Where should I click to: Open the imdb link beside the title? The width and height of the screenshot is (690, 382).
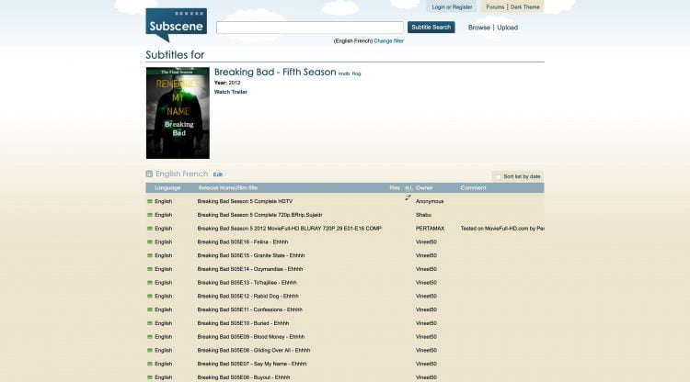pyautogui.click(x=344, y=73)
